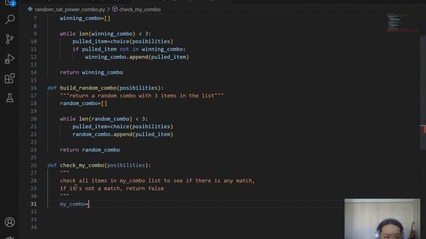Image resolution: width=426 pixels, height=239 pixels.
Task: Click 'my_combo=' on line 31
Action: point(74,204)
